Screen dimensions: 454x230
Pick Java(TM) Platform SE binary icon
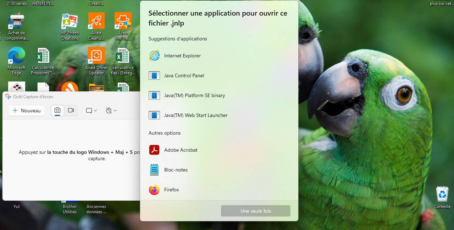click(x=154, y=95)
